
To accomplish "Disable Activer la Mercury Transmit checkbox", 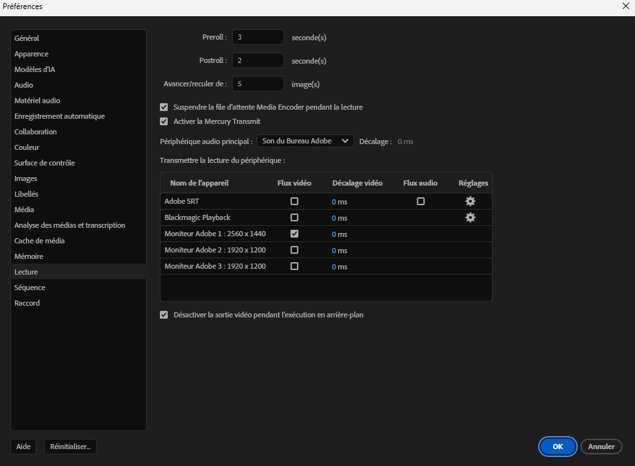I will pos(164,121).
